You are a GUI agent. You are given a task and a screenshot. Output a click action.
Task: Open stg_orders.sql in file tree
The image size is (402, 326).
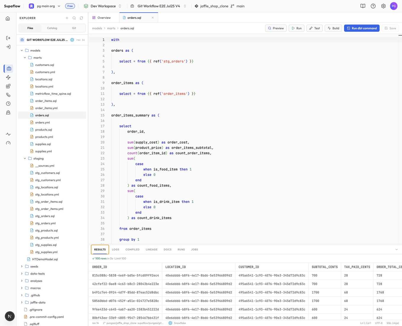45,216
